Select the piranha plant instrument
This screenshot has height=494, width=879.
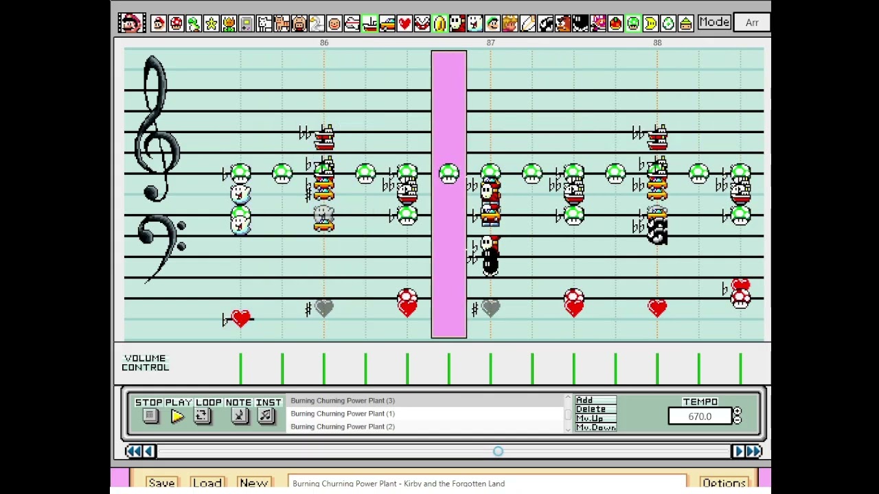(422, 23)
